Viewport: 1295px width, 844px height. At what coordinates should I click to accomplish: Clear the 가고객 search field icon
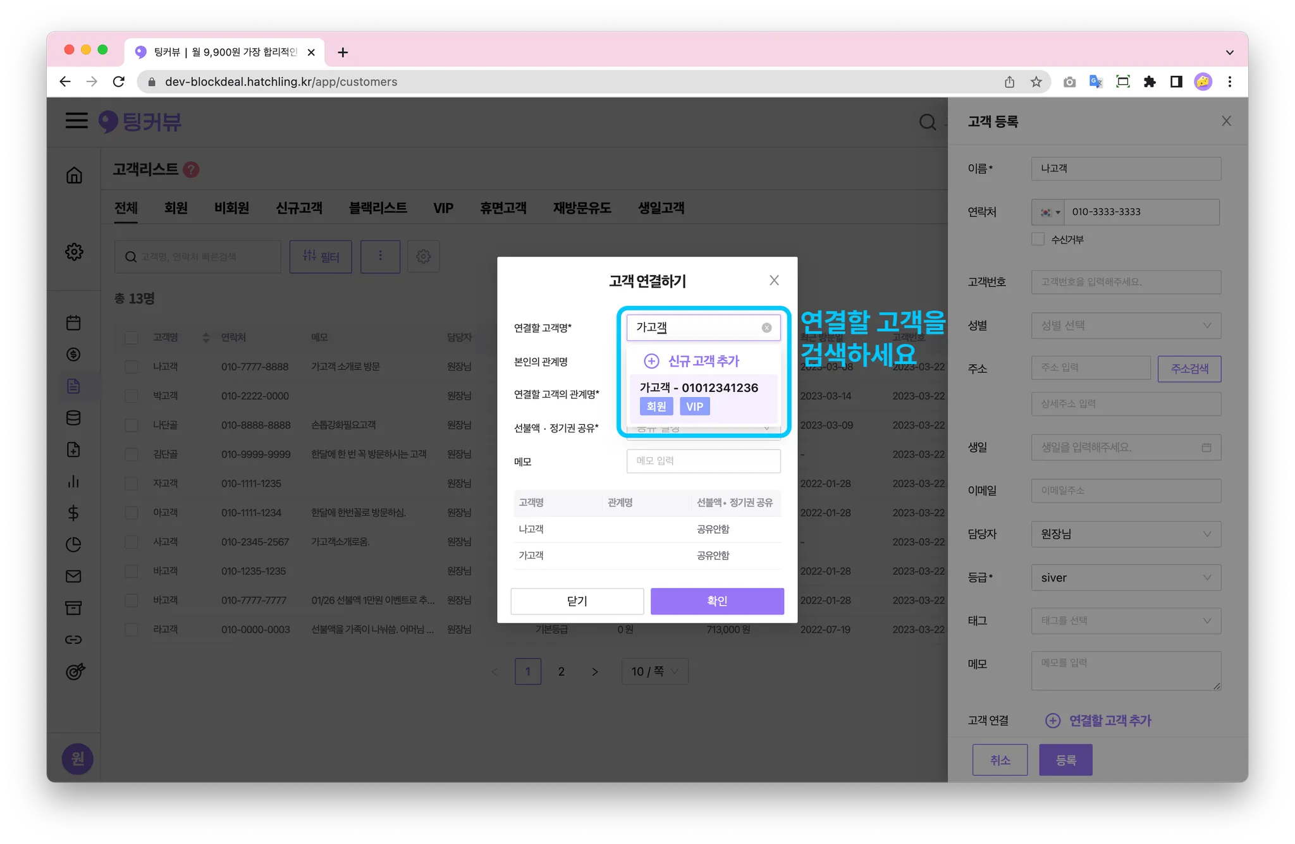766,327
